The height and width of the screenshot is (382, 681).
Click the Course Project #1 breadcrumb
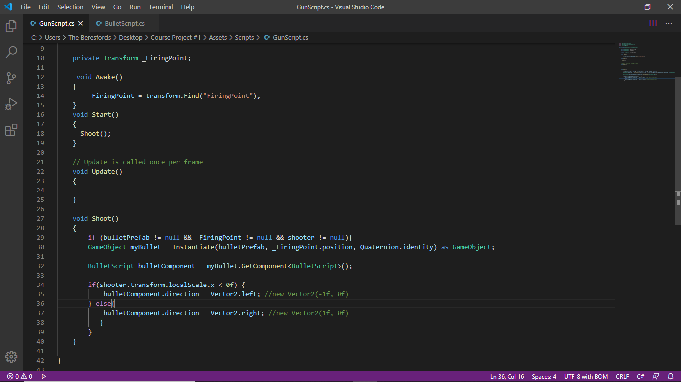click(175, 37)
